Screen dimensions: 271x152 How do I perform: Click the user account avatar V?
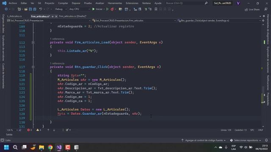pos(238,3)
